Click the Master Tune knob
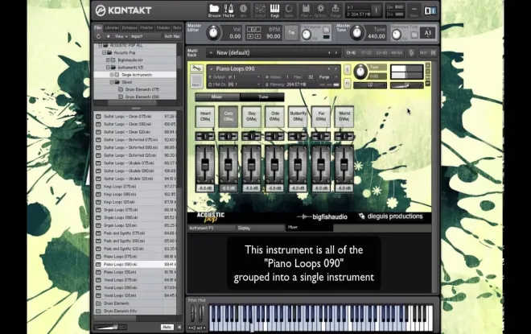Viewport: 531px width, 334px height. tap(356, 33)
